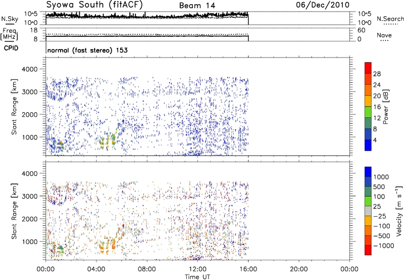Click the red -1000 Velocity swatch
This screenshot has height=280, width=404.
click(x=368, y=250)
